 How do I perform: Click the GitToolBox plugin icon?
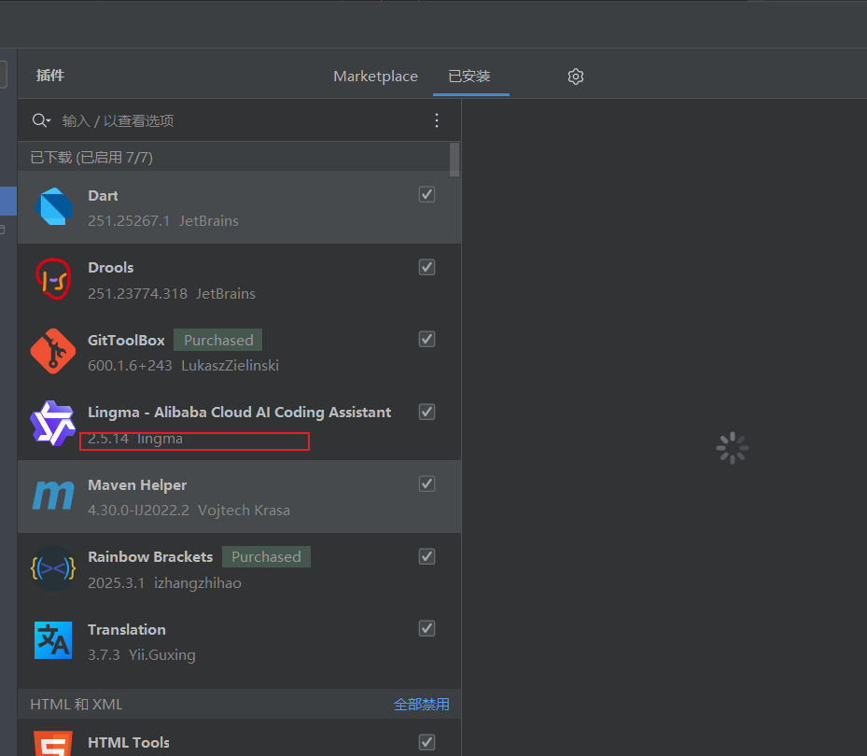53,351
